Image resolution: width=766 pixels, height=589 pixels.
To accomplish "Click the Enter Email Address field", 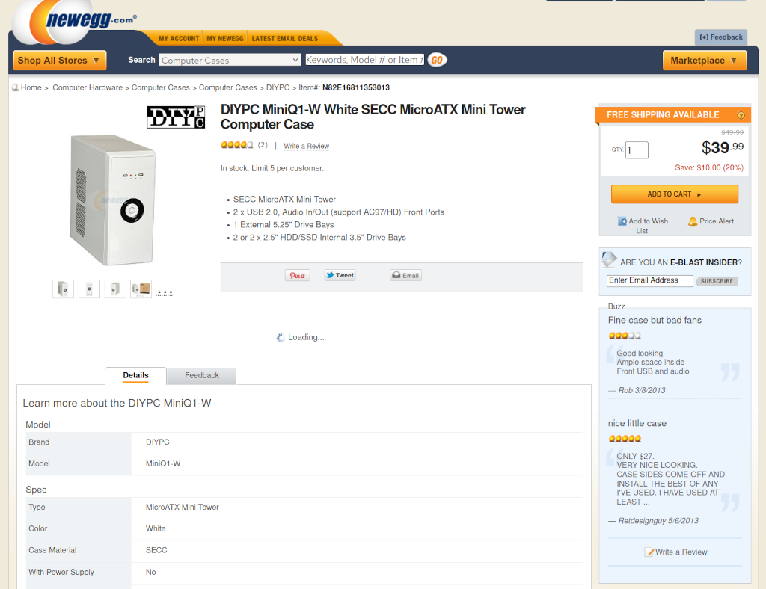I will pos(649,280).
